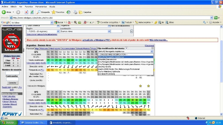Stop page loading with the red X icon
The width and height of the screenshot is (223, 125).
(x=26, y=12)
